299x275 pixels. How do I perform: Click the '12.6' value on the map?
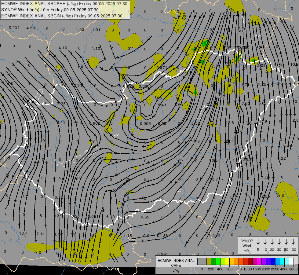click(x=230, y=123)
